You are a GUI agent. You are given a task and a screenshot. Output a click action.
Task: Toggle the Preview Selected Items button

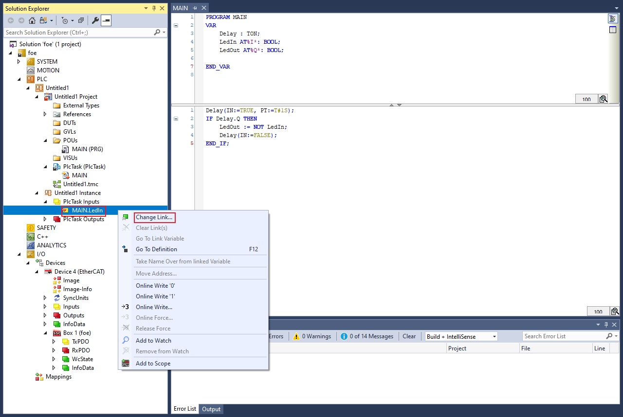click(x=106, y=20)
